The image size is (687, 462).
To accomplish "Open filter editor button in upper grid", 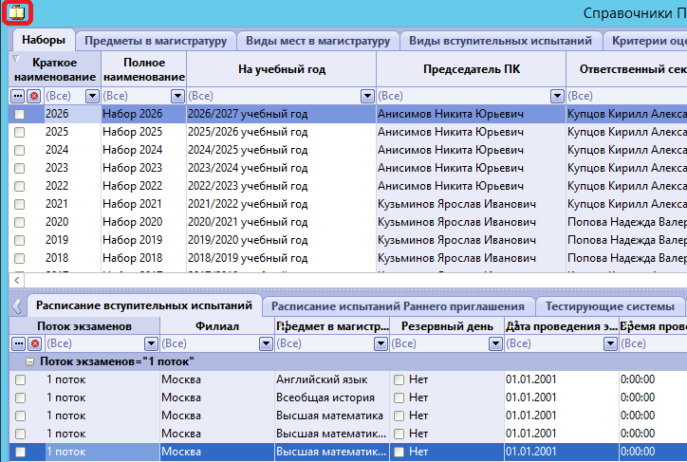I will point(18,96).
